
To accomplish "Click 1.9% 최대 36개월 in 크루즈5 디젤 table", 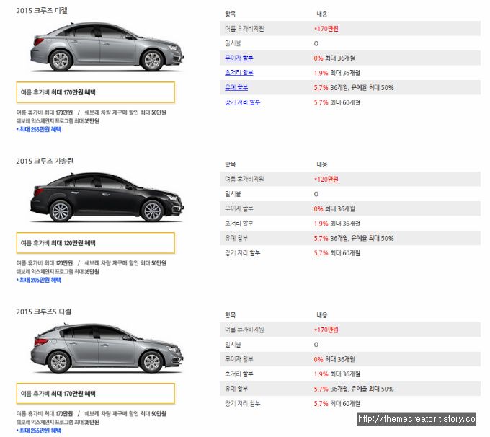I will point(337,374).
